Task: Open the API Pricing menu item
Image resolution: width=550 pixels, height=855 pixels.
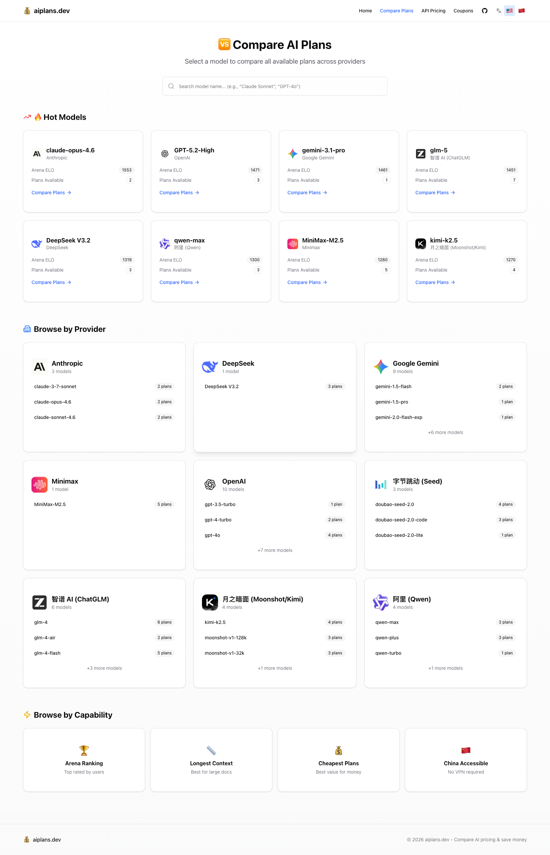Action: tap(433, 11)
